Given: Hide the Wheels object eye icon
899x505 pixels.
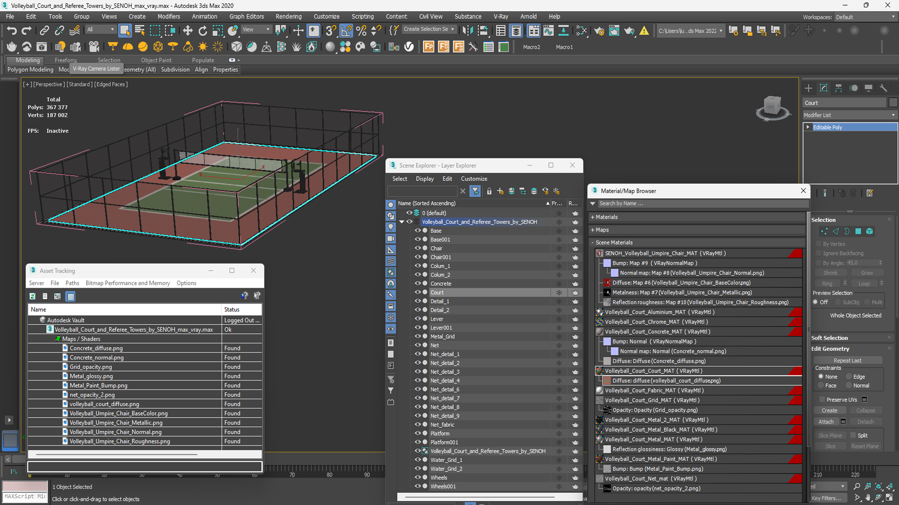Looking at the screenshot, I should 418,478.
